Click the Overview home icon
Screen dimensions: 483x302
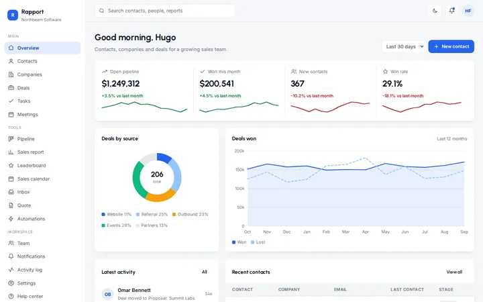11,48
